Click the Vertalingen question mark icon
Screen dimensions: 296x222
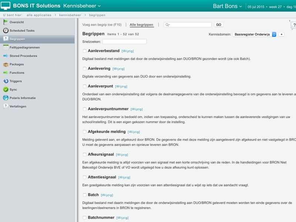tap(6, 106)
